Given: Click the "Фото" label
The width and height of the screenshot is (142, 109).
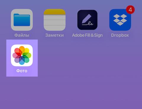Looking at the screenshot, I should pyautogui.click(x=22, y=71).
